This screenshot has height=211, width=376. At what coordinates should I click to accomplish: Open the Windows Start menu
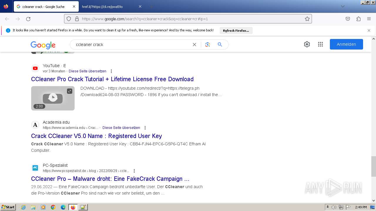coord(8,207)
